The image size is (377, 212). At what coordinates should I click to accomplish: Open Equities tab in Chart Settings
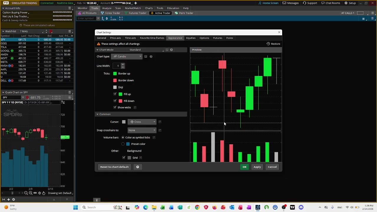coord(191,38)
